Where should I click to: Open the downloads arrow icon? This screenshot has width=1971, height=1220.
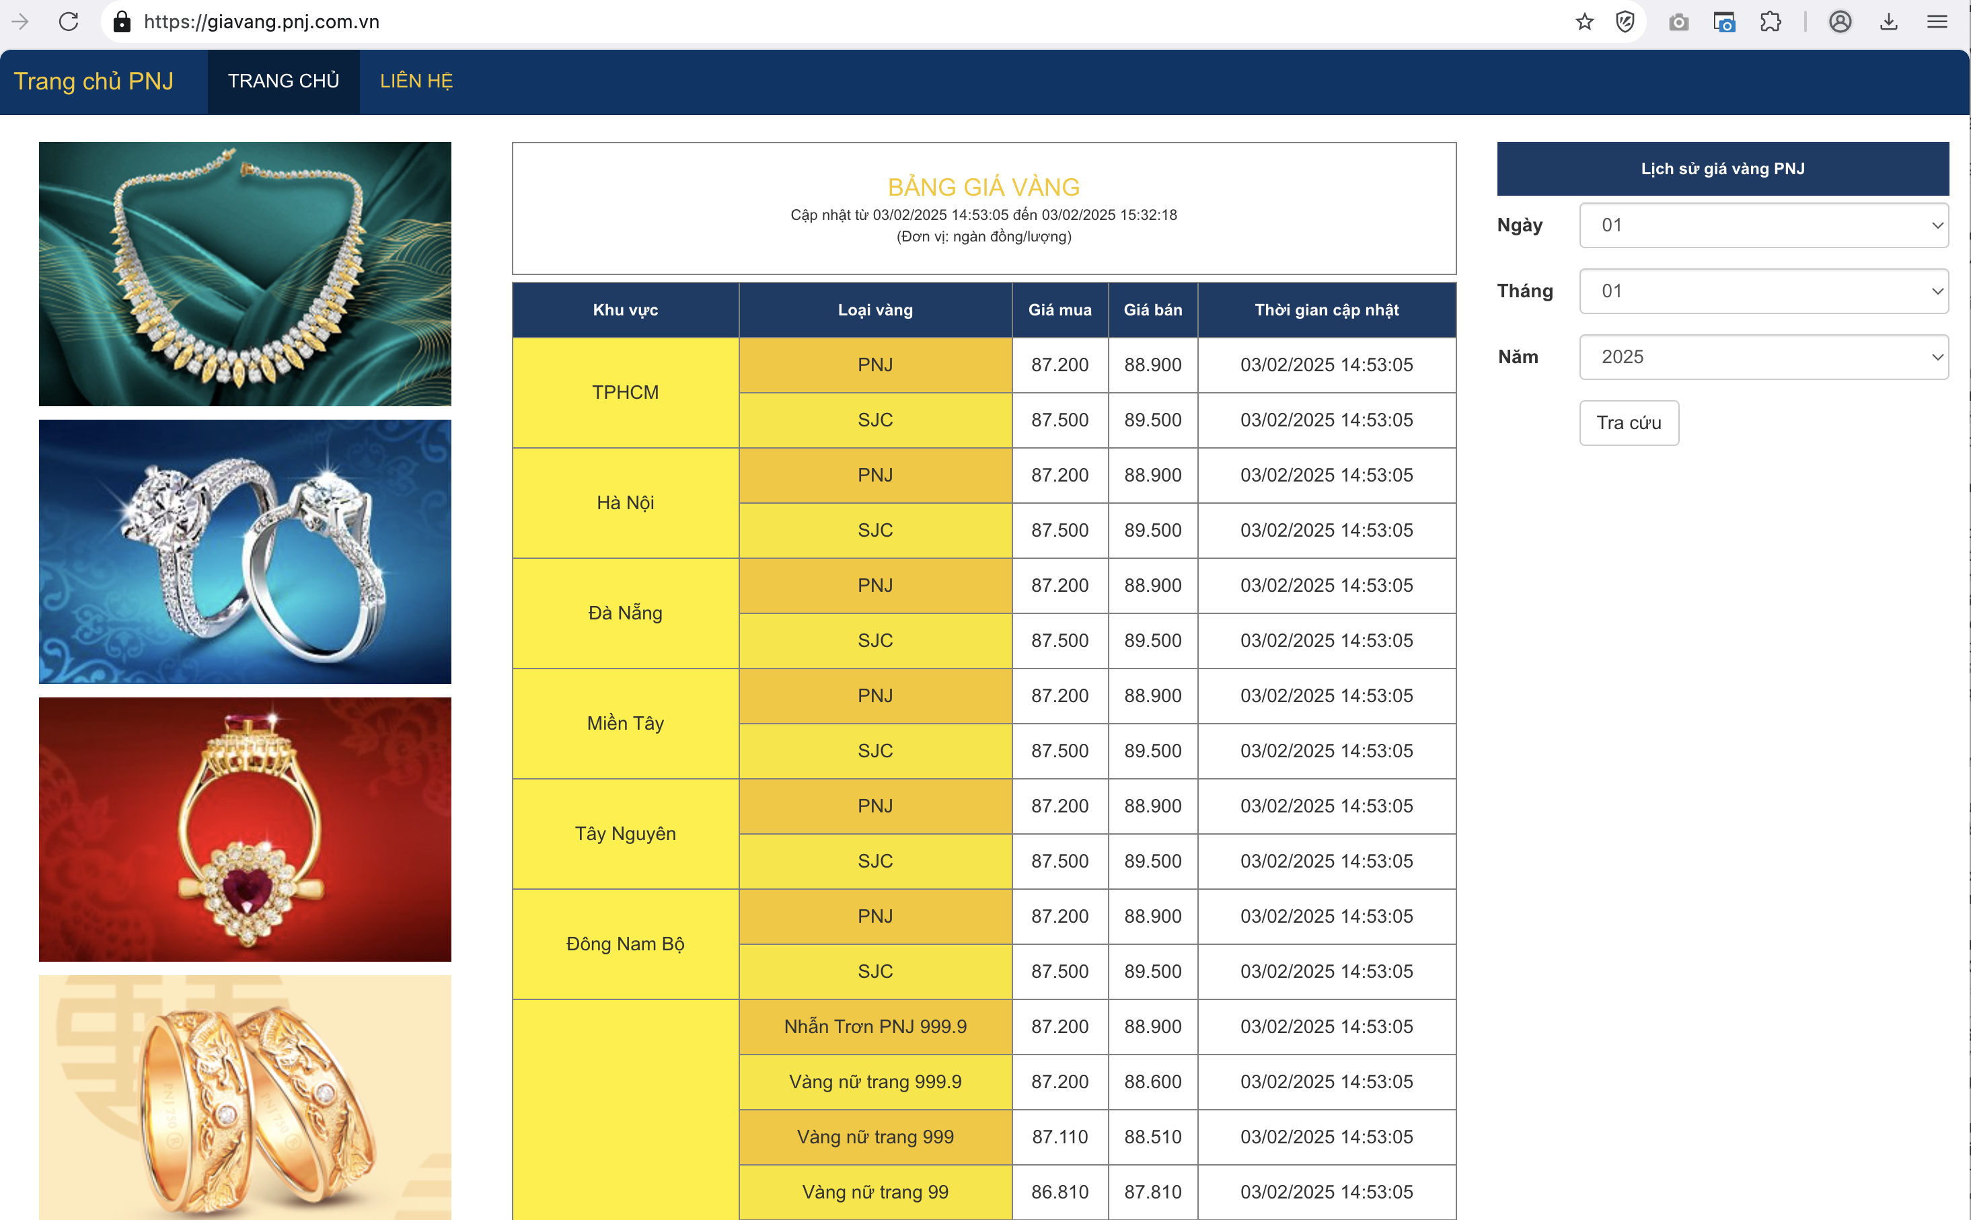[1888, 22]
